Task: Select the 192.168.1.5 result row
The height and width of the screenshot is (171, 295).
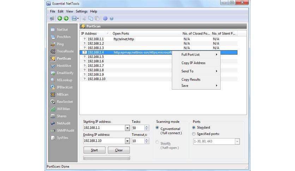Action: (x=158, y=57)
